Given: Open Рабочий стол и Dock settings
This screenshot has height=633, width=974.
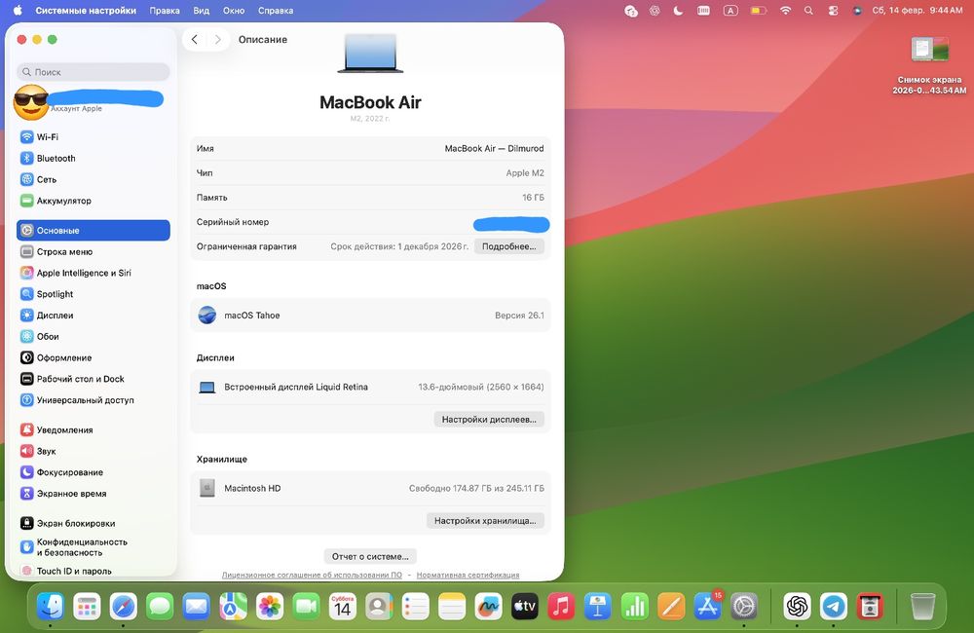Looking at the screenshot, I should pos(94,378).
